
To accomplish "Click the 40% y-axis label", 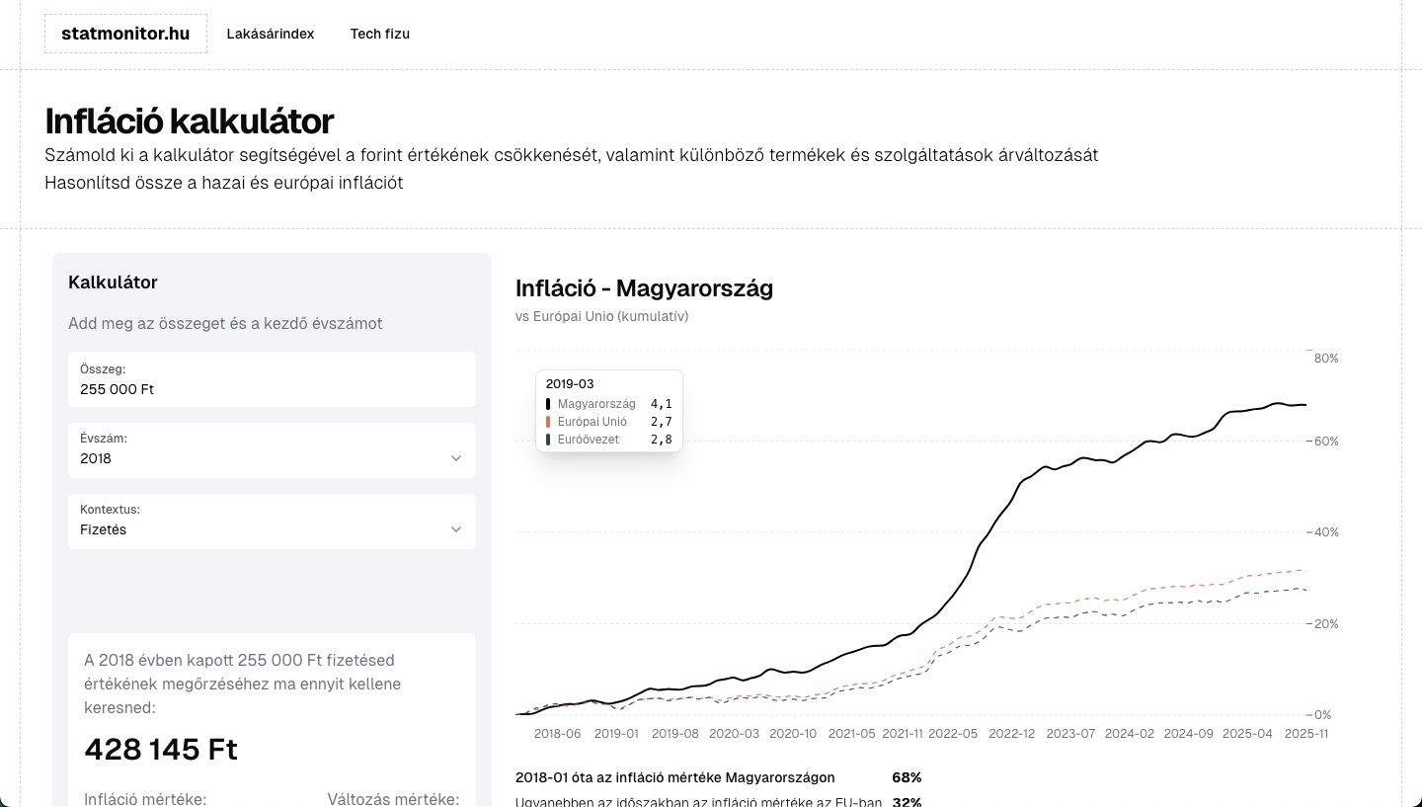I will 1326,532.
